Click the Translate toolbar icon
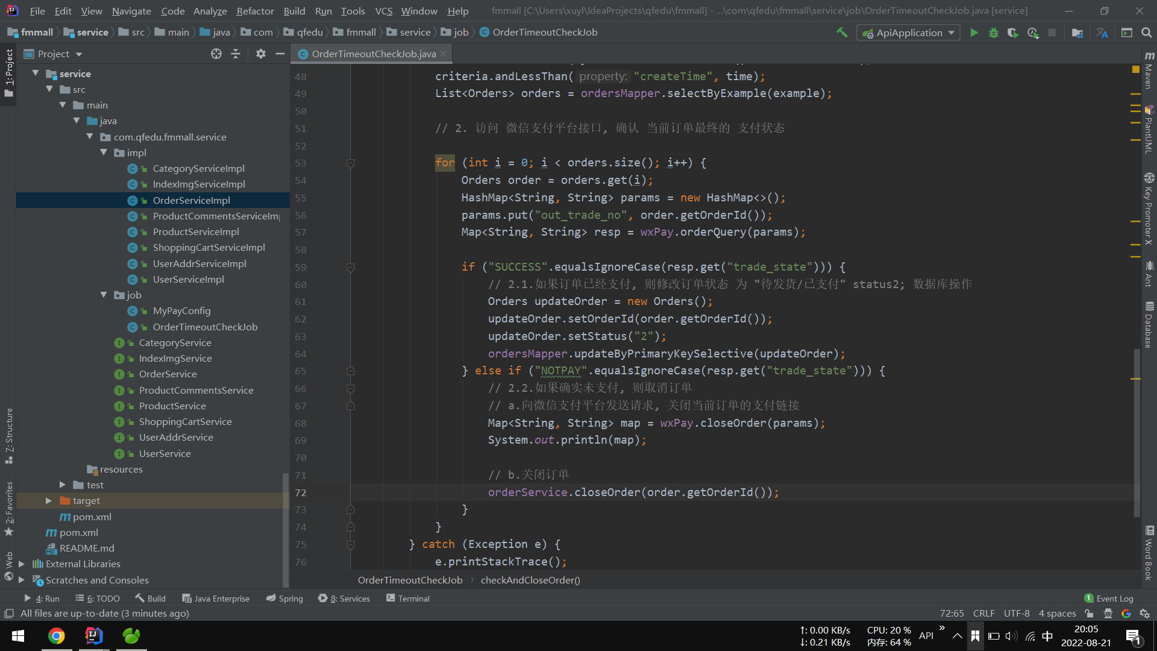 (x=1102, y=33)
